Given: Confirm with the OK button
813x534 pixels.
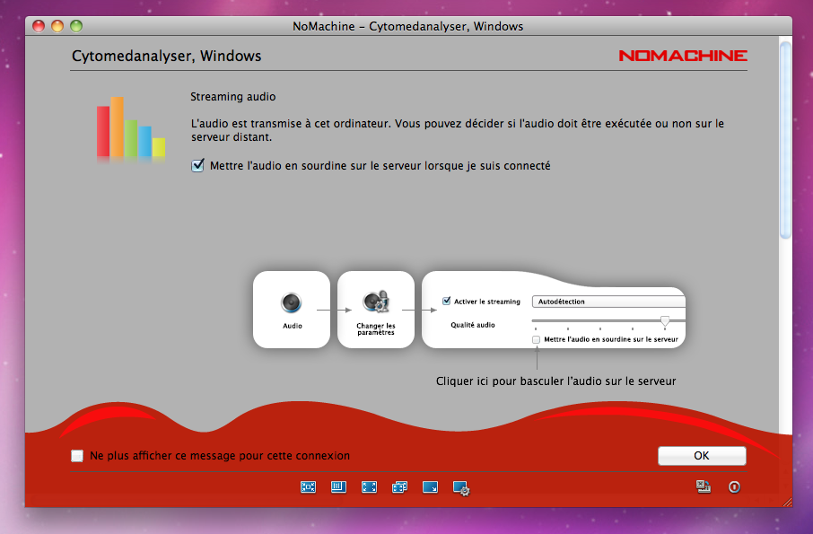Looking at the screenshot, I should (702, 456).
